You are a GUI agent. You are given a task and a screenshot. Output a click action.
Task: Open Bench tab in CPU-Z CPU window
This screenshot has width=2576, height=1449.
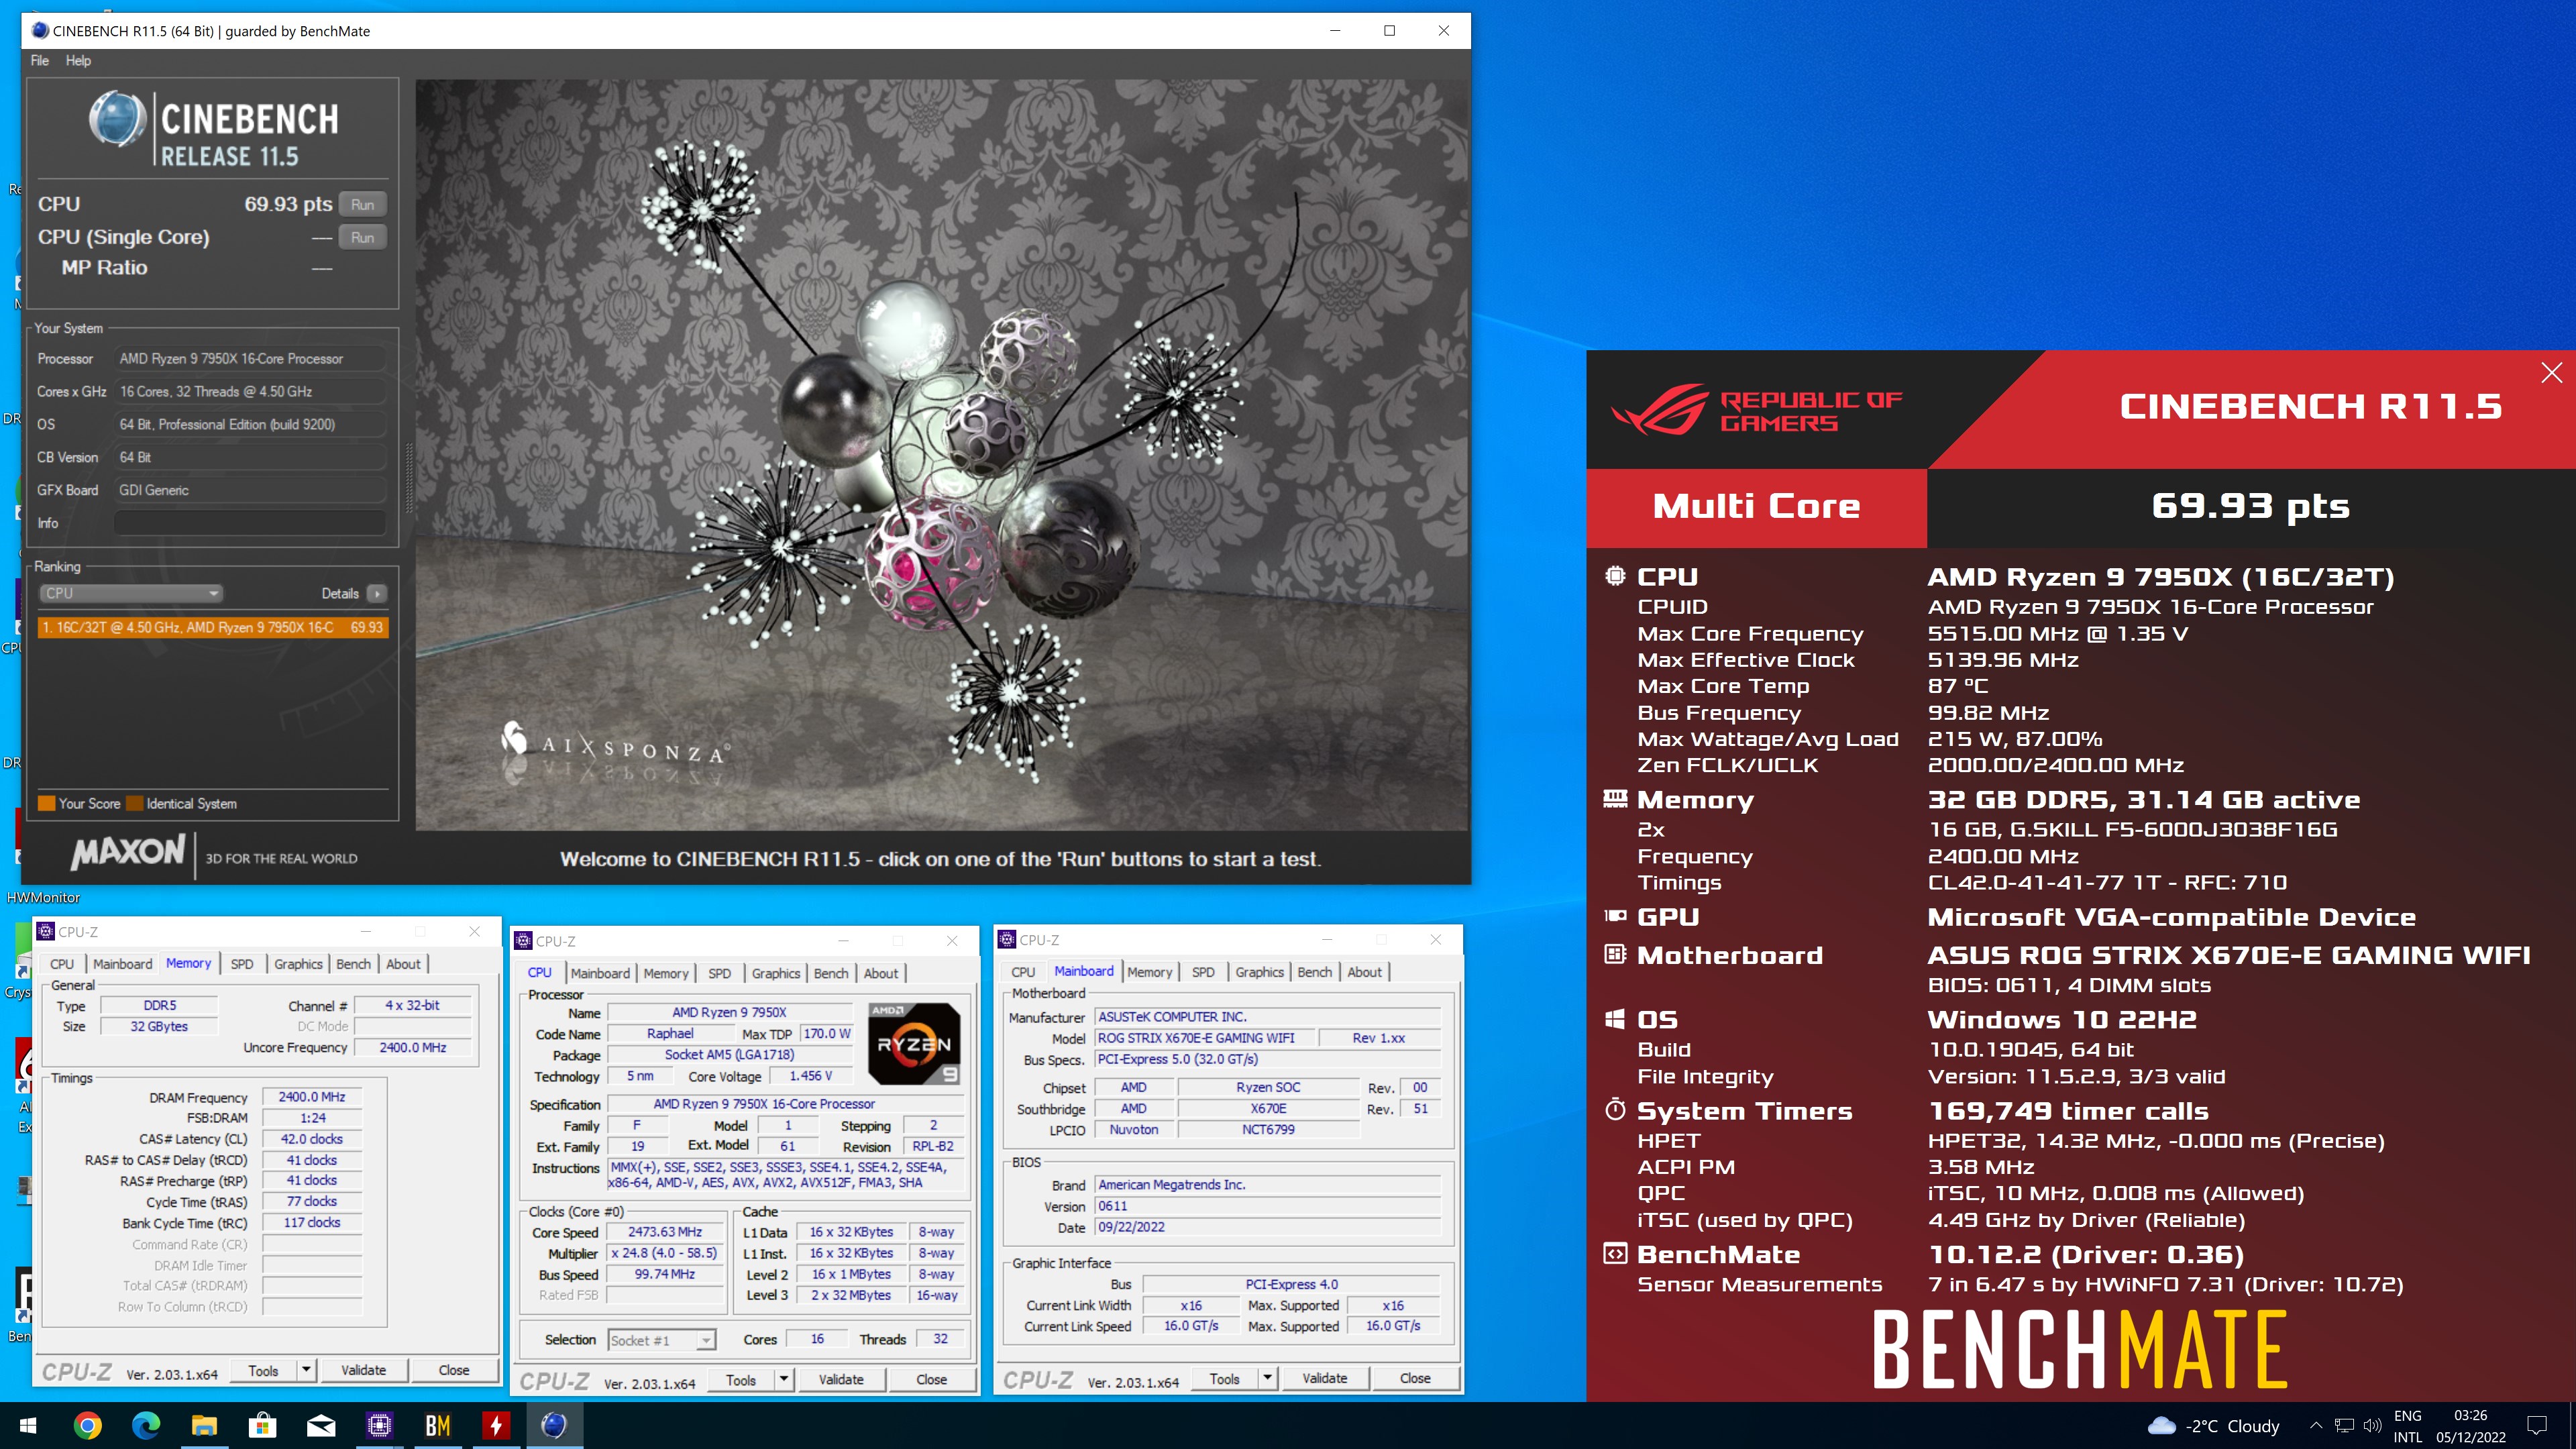tap(831, 973)
